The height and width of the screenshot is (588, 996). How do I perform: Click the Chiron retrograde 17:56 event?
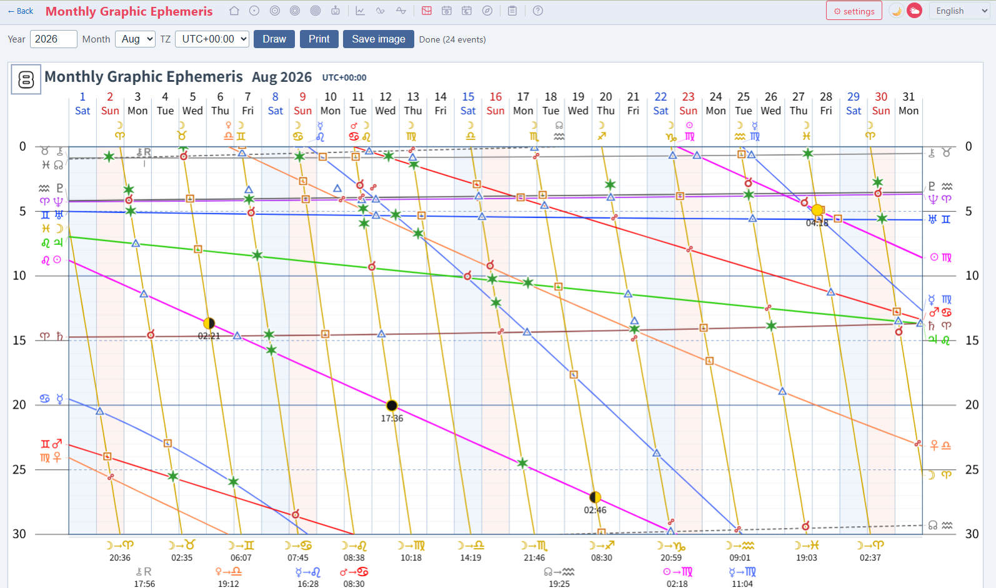click(x=144, y=577)
